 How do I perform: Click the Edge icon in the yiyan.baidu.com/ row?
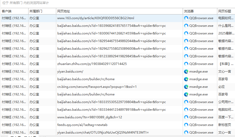point(186,72)
